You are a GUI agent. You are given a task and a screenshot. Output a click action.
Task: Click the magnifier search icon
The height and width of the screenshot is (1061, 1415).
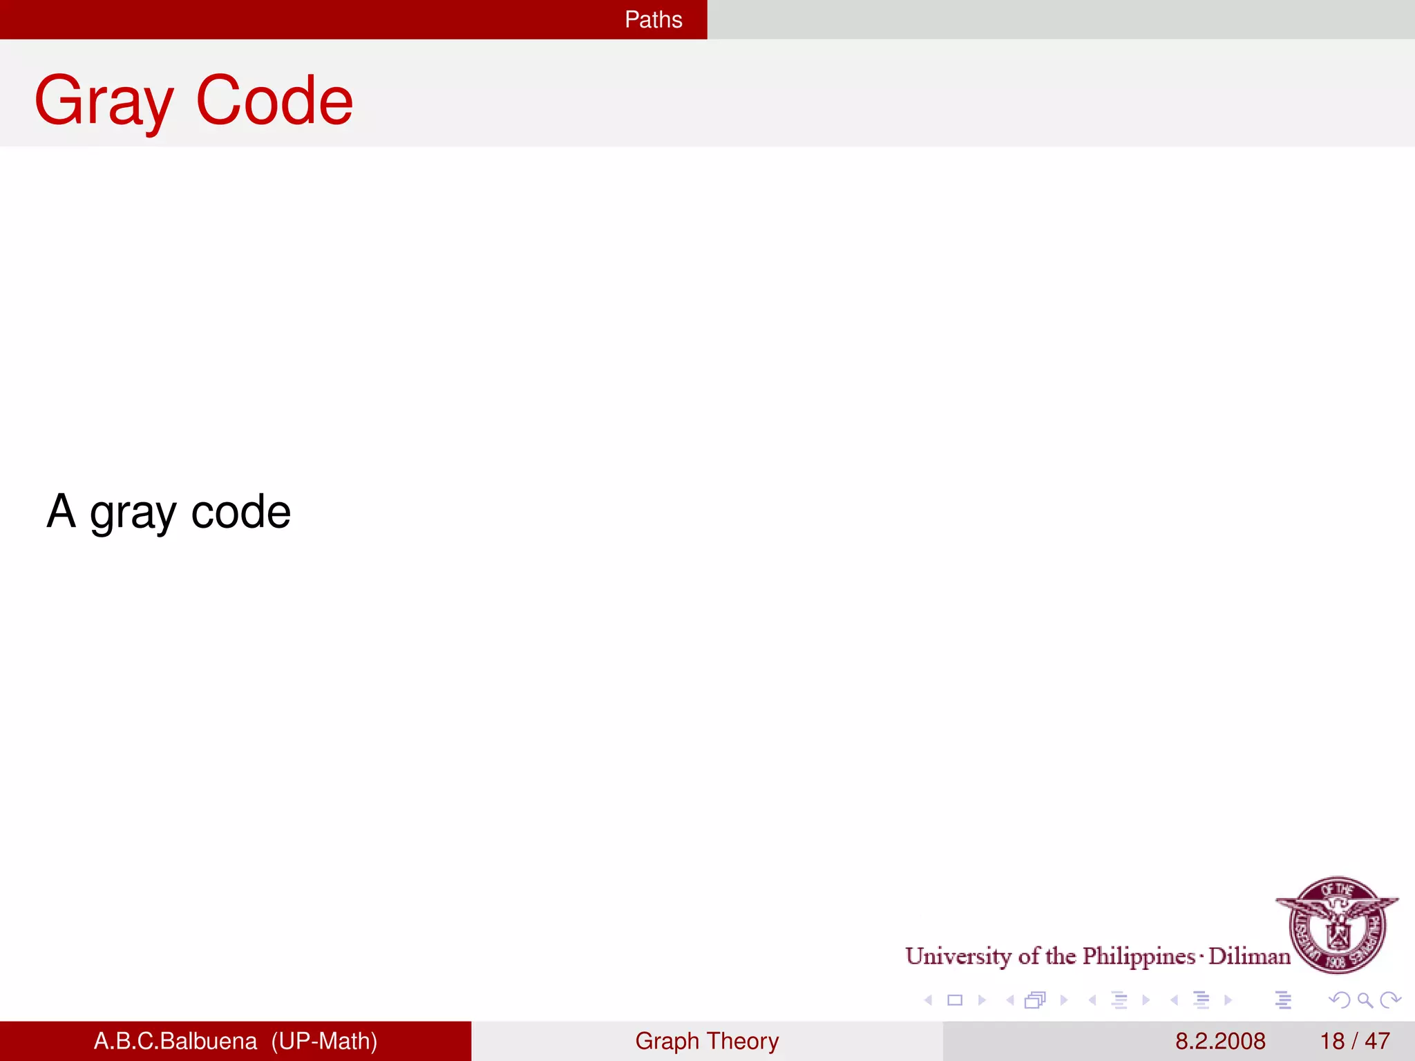pos(1365,1000)
